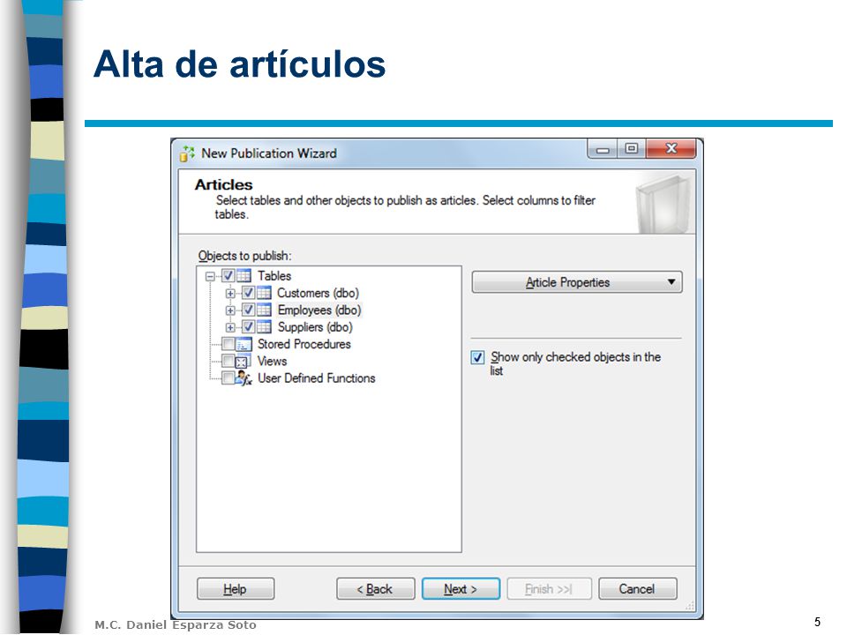This screenshot has width=847, height=635.
Task: Click the disabled Finish button
Action: point(550,588)
